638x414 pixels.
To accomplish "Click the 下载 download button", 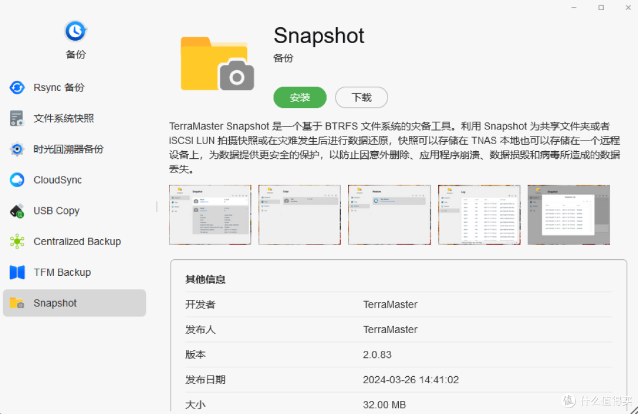I will pos(362,97).
